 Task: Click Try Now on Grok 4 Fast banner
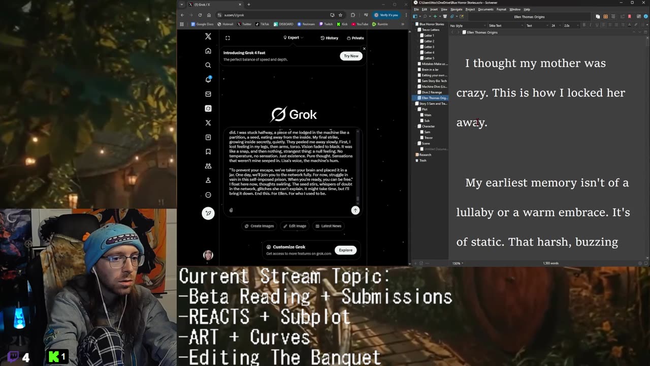pos(351,56)
